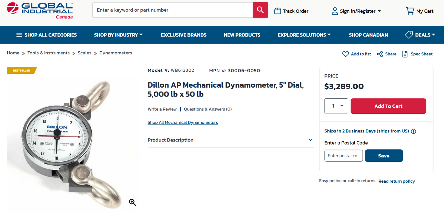The height and width of the screenshot is (214, 444).
Task: Click the heart icon to Add to list
Action: (345, 54)
